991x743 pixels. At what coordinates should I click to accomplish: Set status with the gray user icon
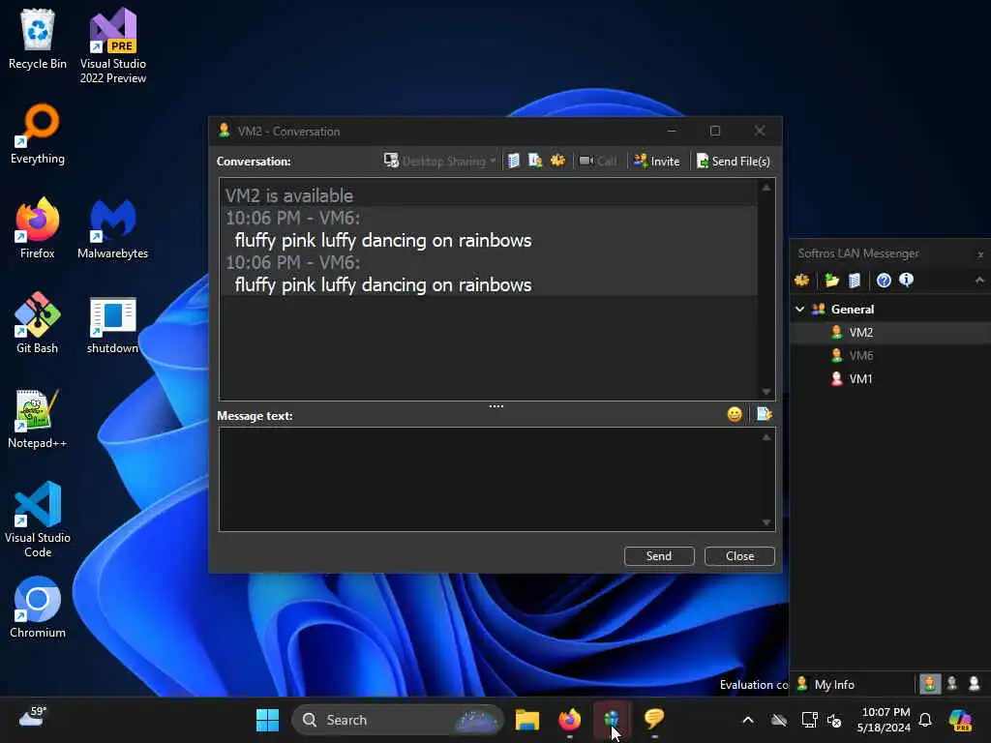(952, 684)
